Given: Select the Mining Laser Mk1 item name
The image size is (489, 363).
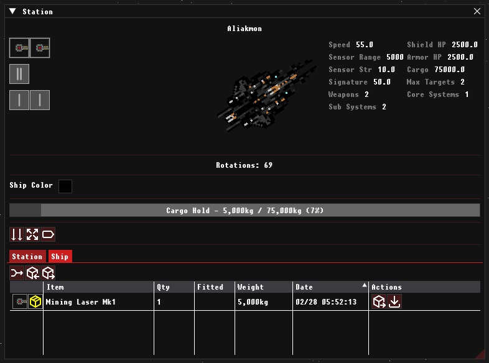Looking at the screenshot, I should (81, 302).
